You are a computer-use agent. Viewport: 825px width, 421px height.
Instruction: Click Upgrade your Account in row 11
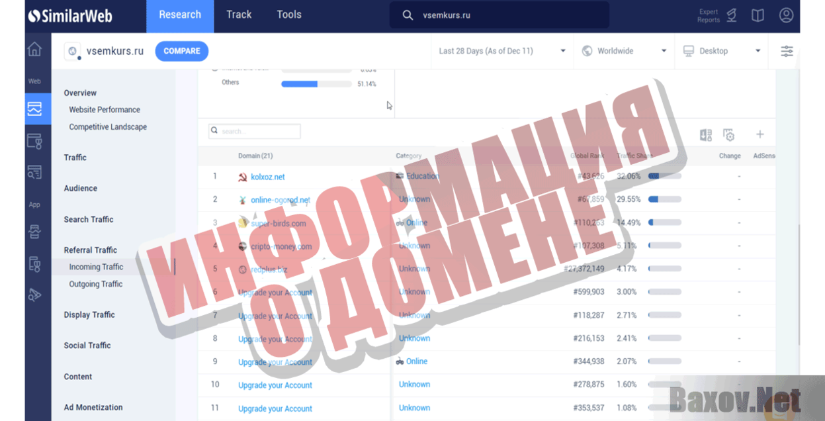point(275,409)
